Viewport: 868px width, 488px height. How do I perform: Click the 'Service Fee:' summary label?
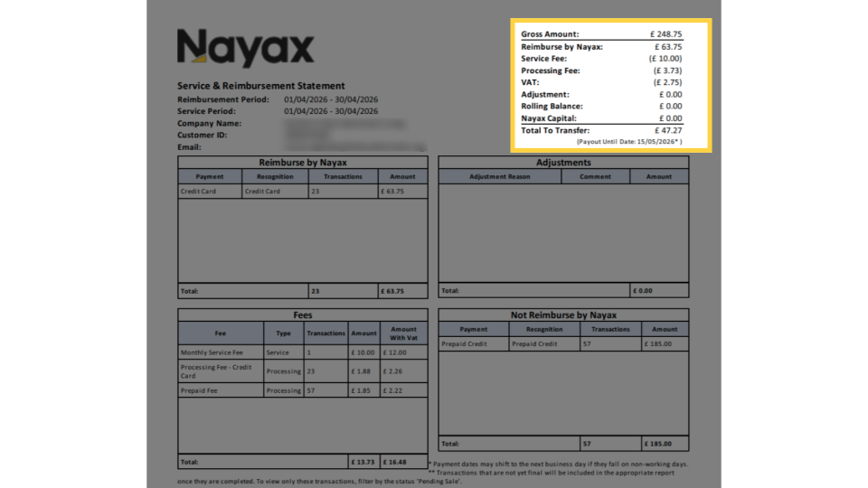tap(543, 59)
